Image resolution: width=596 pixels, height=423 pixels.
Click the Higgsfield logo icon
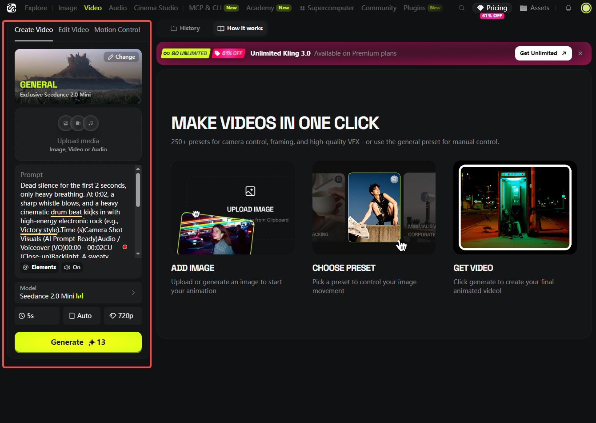(x=12, y=8)
